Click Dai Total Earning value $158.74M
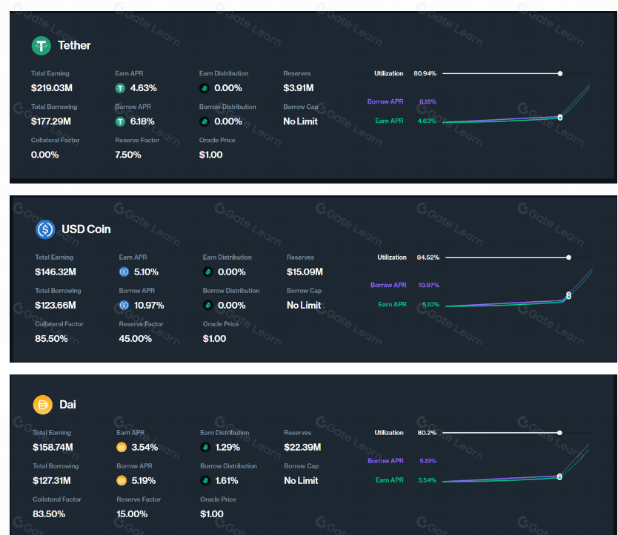 53,447
